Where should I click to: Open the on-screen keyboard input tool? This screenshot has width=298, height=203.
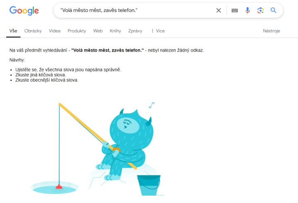click(x=235, y=10)
